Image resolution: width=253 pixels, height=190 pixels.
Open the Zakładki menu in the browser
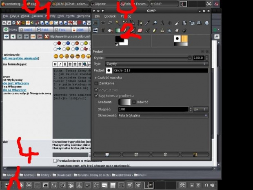click(x=37, y=16)
